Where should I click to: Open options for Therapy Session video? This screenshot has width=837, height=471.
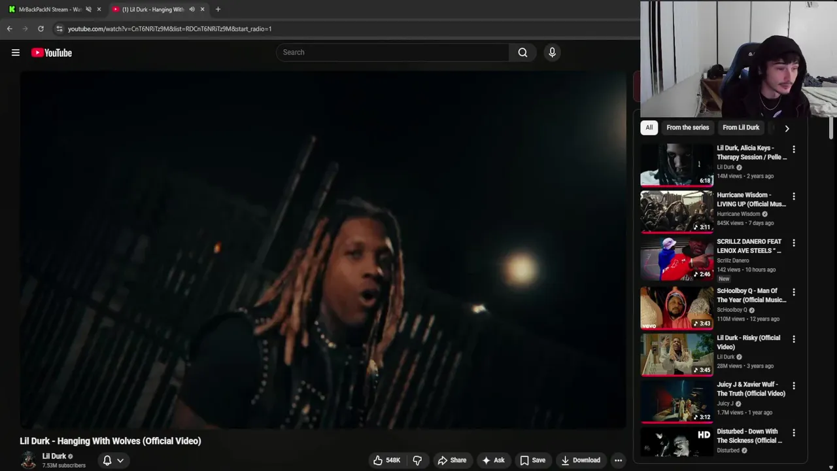(794, 149)
